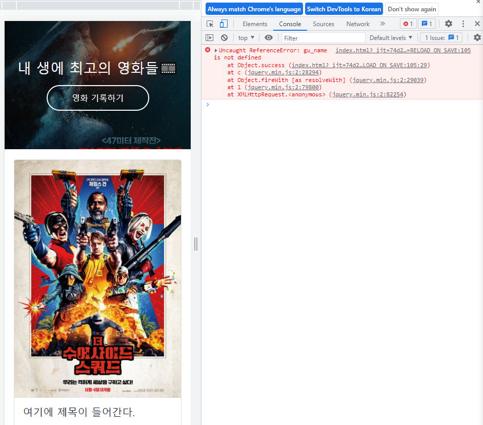
Task: Click the Suicide Squad movie poster
Action: pyautogui.click(x=97, y=279)
